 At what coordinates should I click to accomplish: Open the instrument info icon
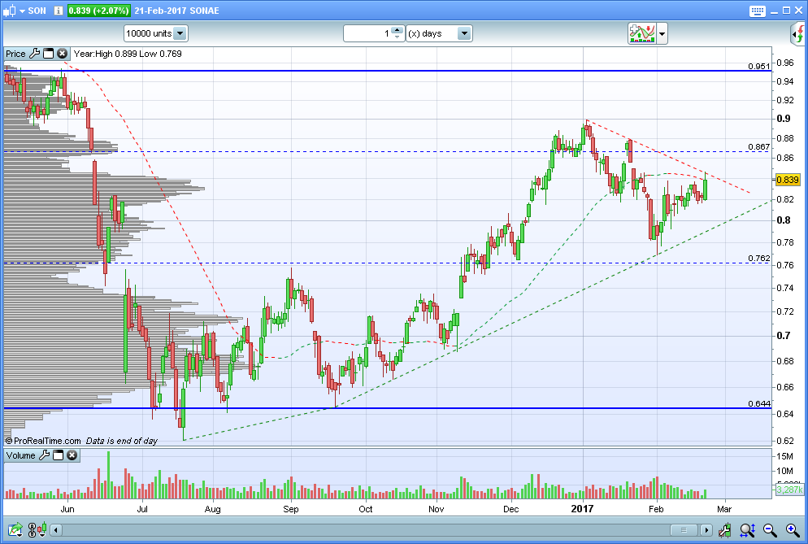click(59, 11)
